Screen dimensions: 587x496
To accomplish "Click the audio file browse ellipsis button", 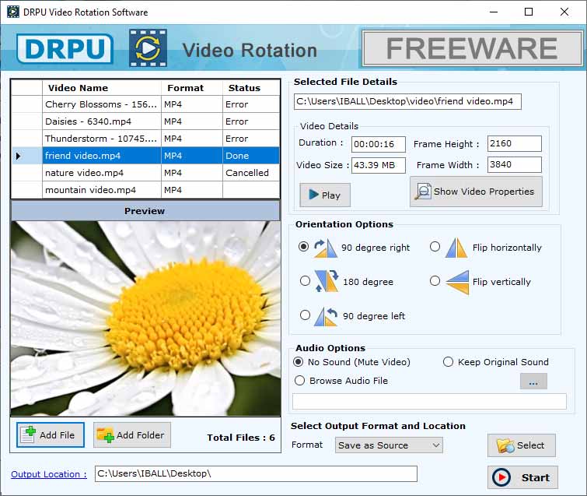I will 533,382.
